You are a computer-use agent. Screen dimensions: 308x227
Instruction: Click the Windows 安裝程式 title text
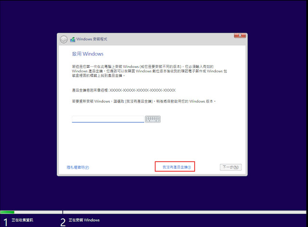click(x=92, y=39)
